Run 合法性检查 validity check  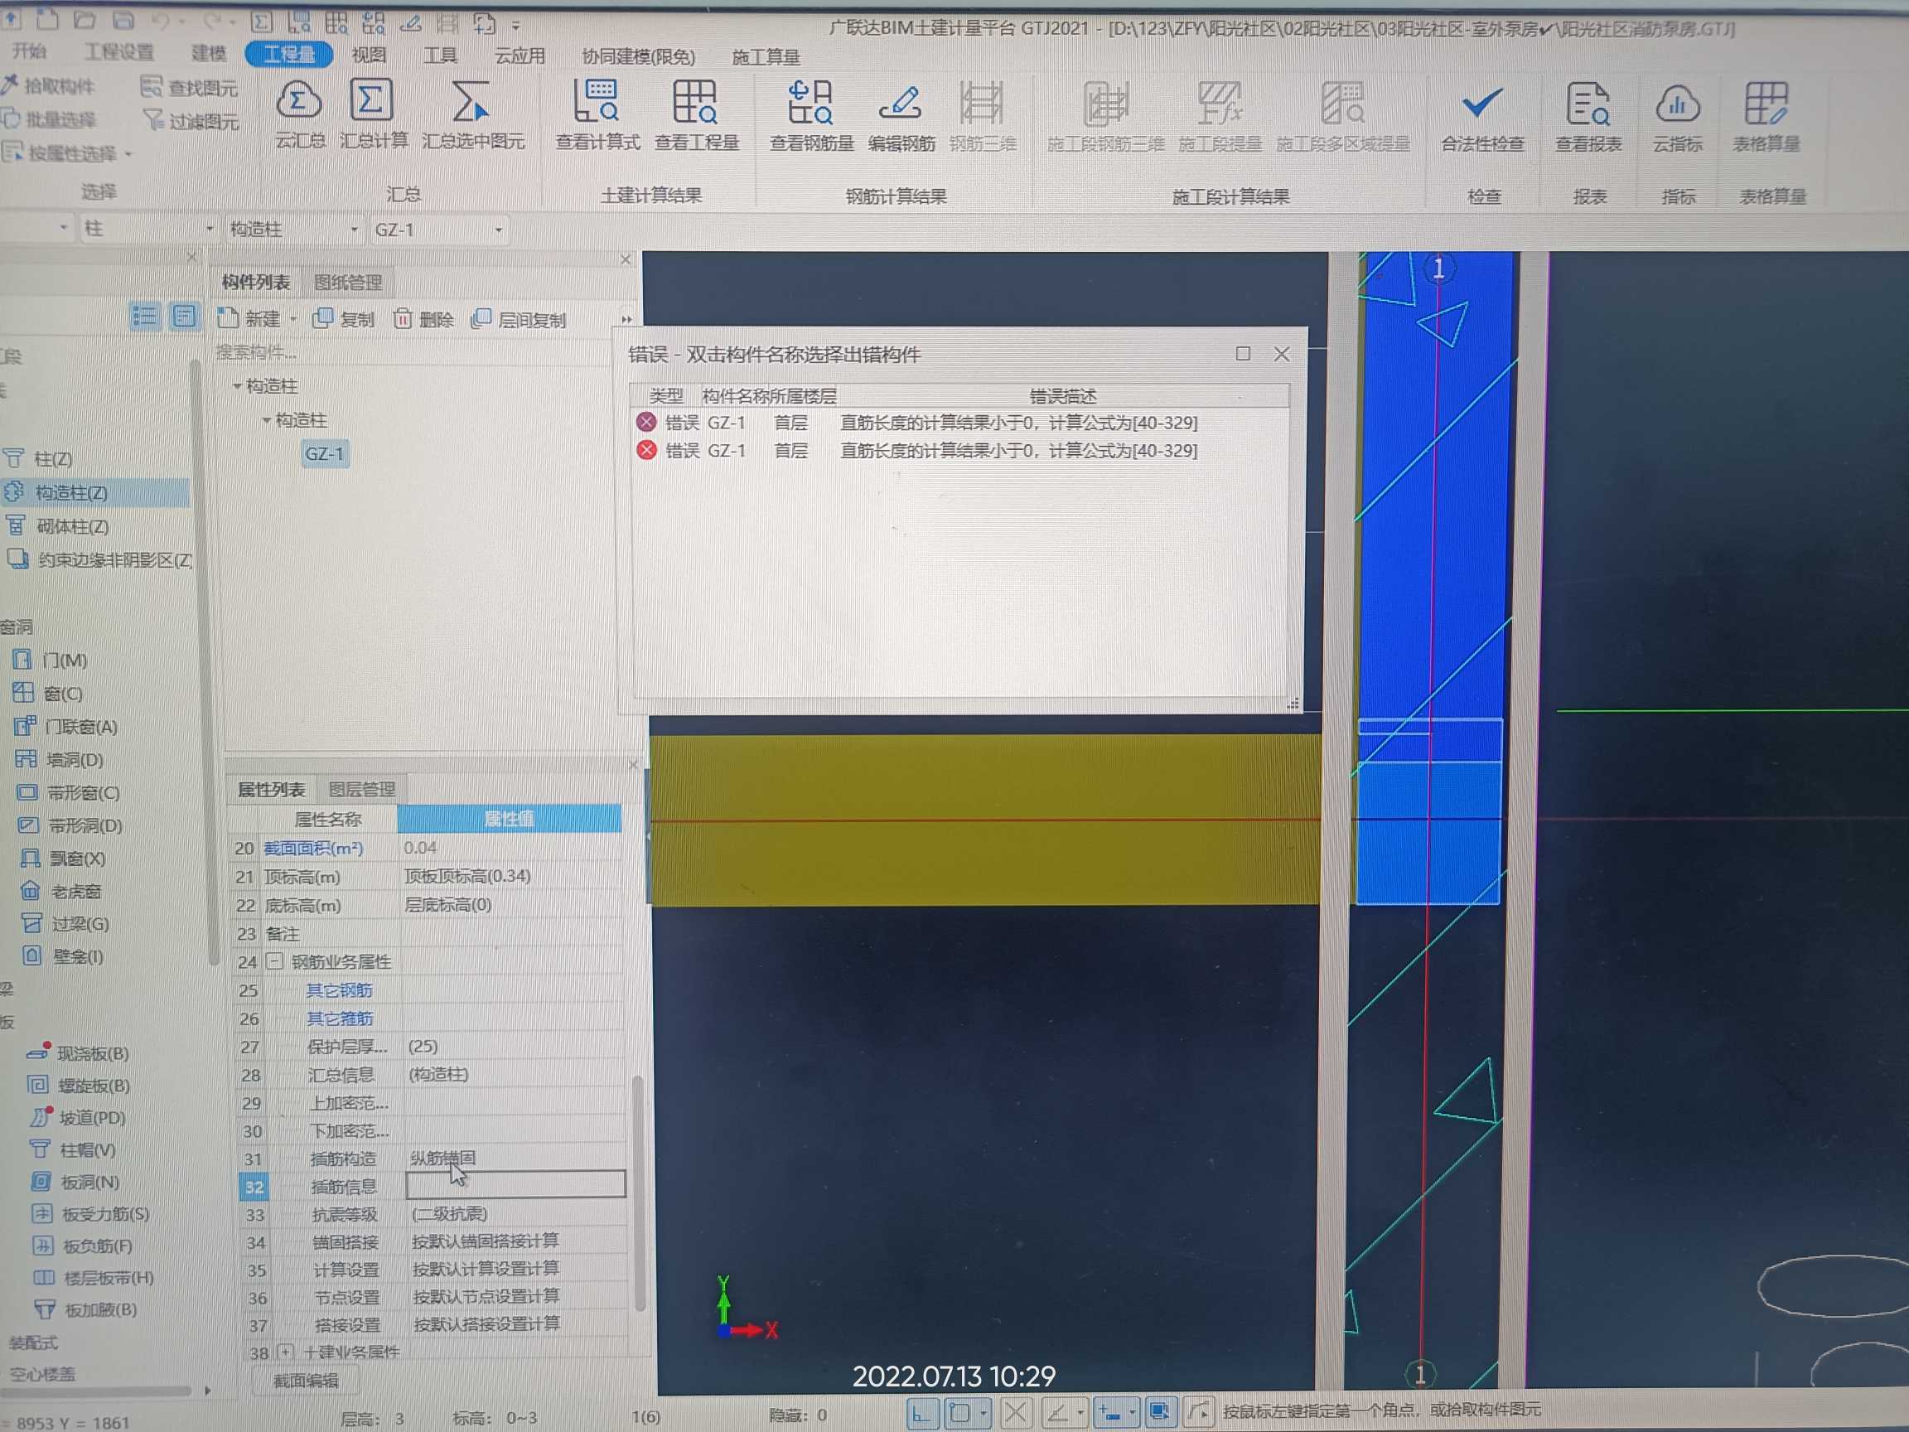(1482, 119)
